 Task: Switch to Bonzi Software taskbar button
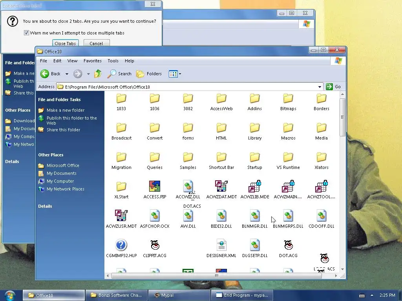click(x=117, y=295)
